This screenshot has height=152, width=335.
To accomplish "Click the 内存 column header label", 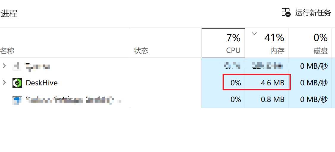I will (277, 51).
